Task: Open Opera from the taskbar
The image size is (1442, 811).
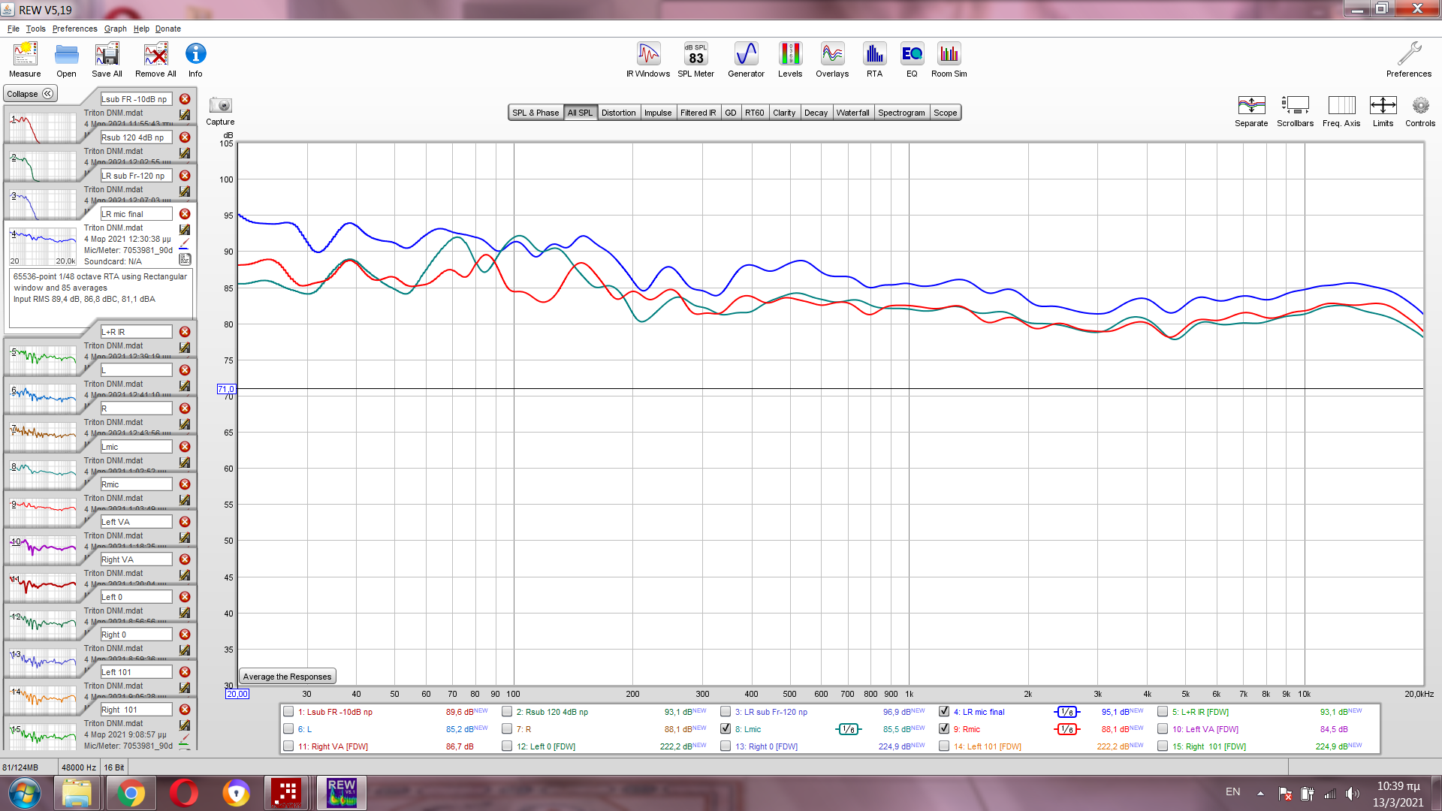Action: [184, 793]
